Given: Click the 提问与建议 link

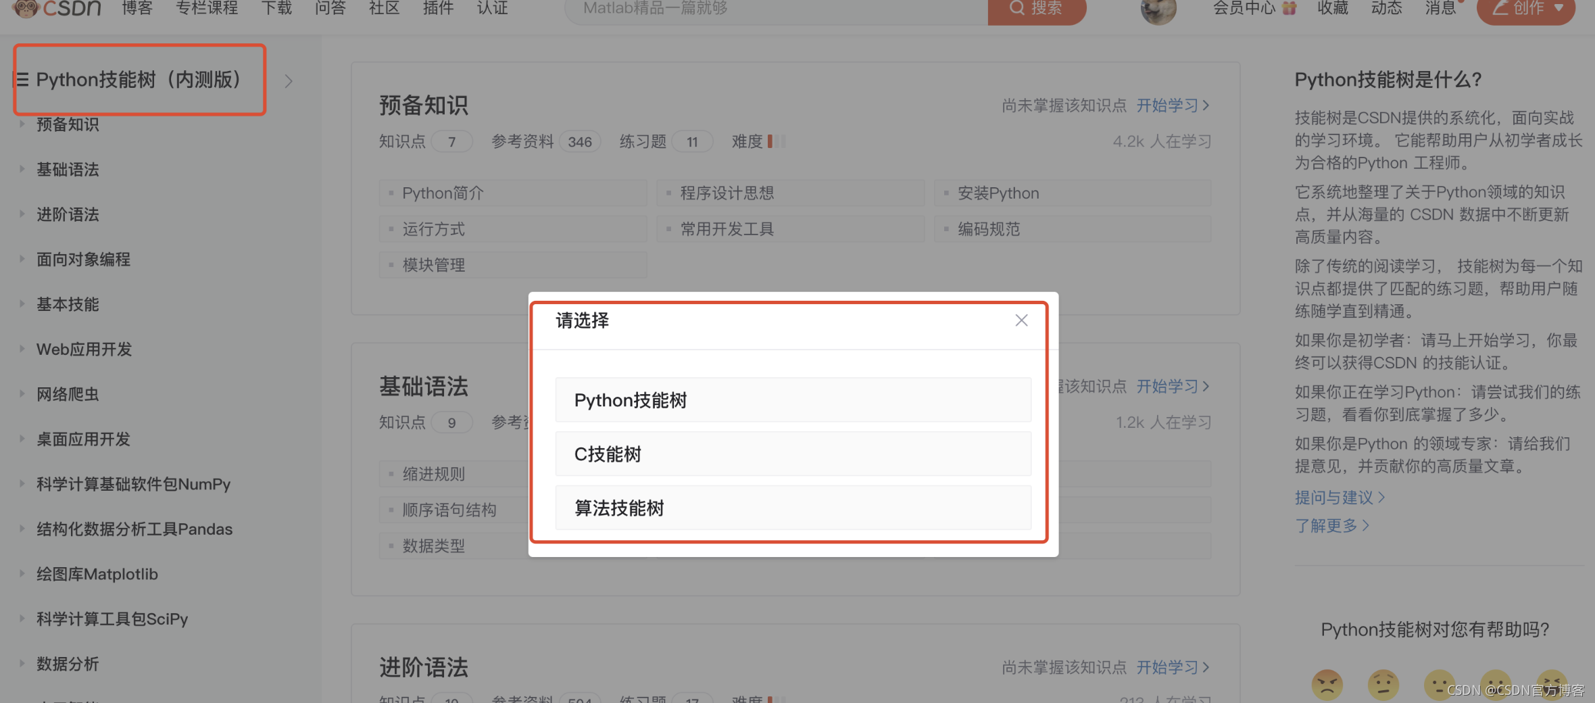Looking at the screenshot, I should tap(1340, 498).
